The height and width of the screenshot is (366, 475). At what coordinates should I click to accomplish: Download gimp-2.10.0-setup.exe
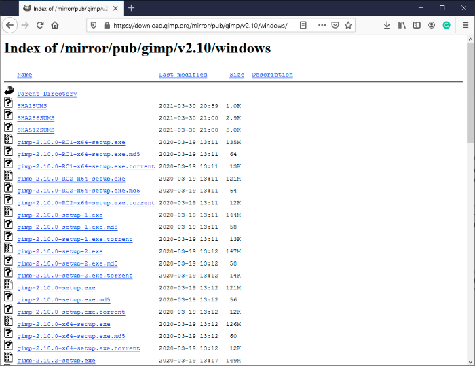[56, 288]
